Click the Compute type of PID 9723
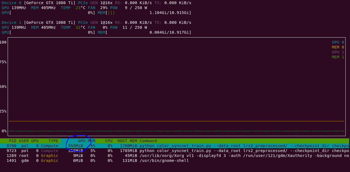Viewport: 350px width, 172px height. pyautogui.click(x=50, y=151)
